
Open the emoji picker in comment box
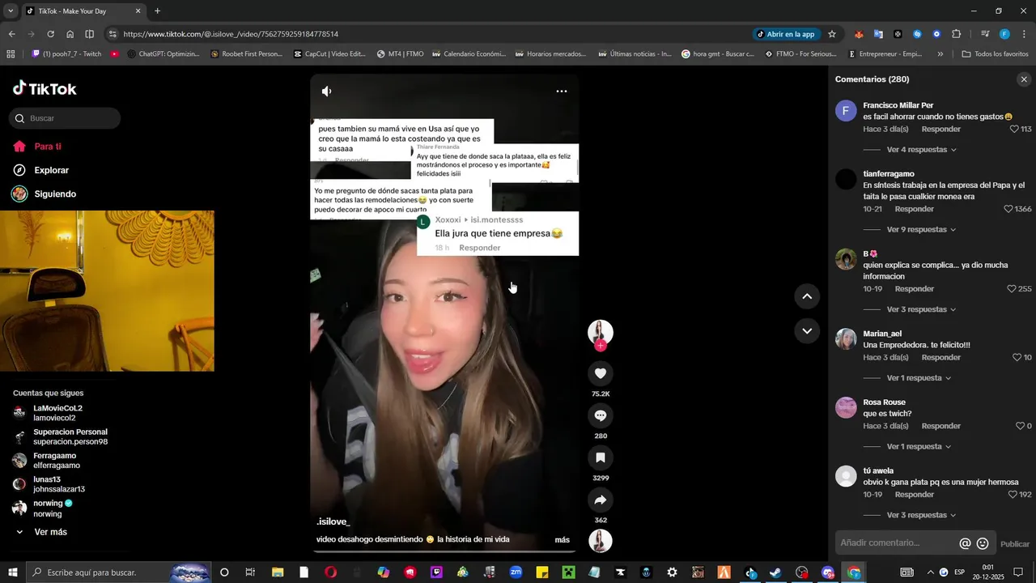click(x=983, y=543)
